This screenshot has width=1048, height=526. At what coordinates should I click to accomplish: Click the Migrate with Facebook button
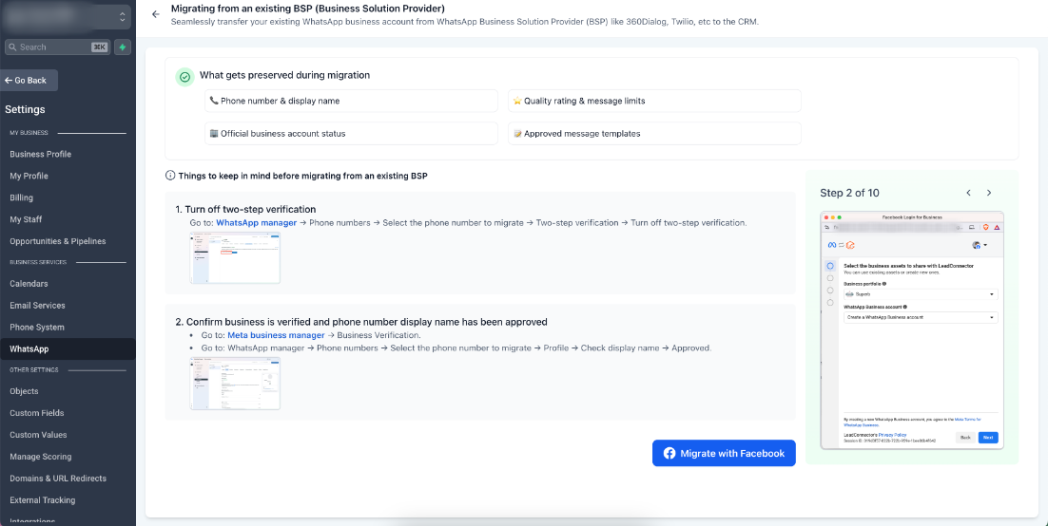[724, 453]
